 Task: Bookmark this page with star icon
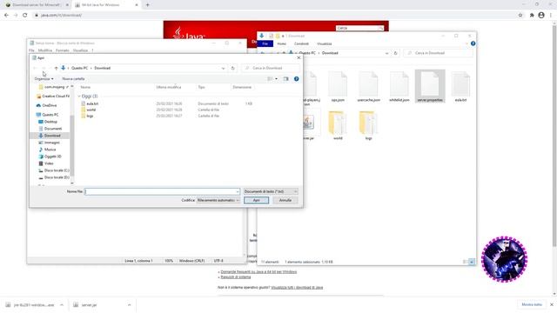520,16
